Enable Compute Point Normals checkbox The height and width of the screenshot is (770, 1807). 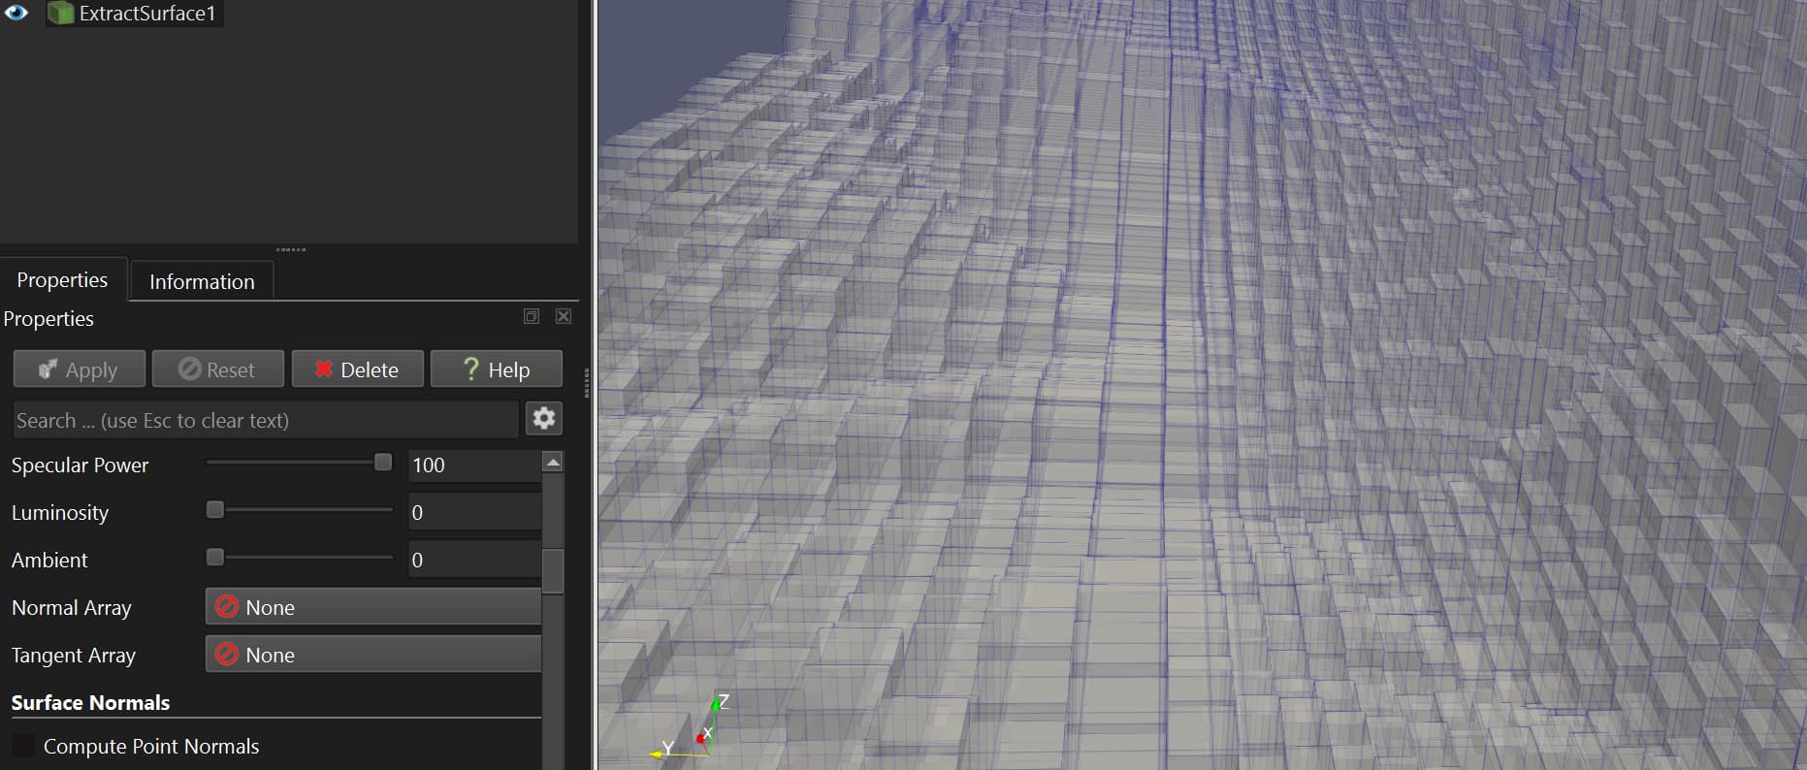click(22, 746)
